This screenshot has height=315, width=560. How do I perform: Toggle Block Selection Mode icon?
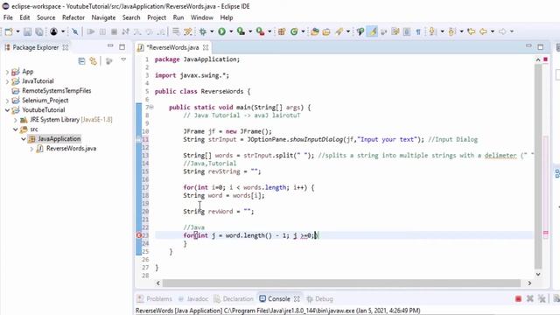[406, 31]
